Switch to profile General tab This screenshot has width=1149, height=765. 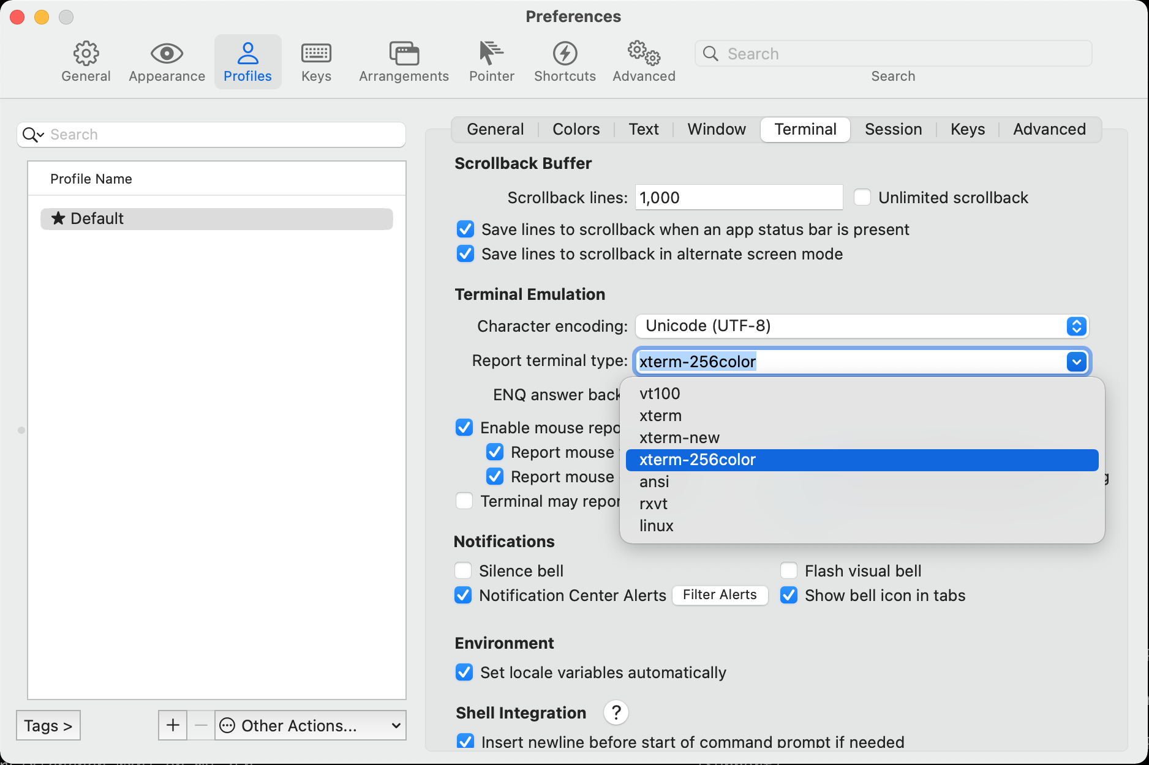(x=495, y=129)
